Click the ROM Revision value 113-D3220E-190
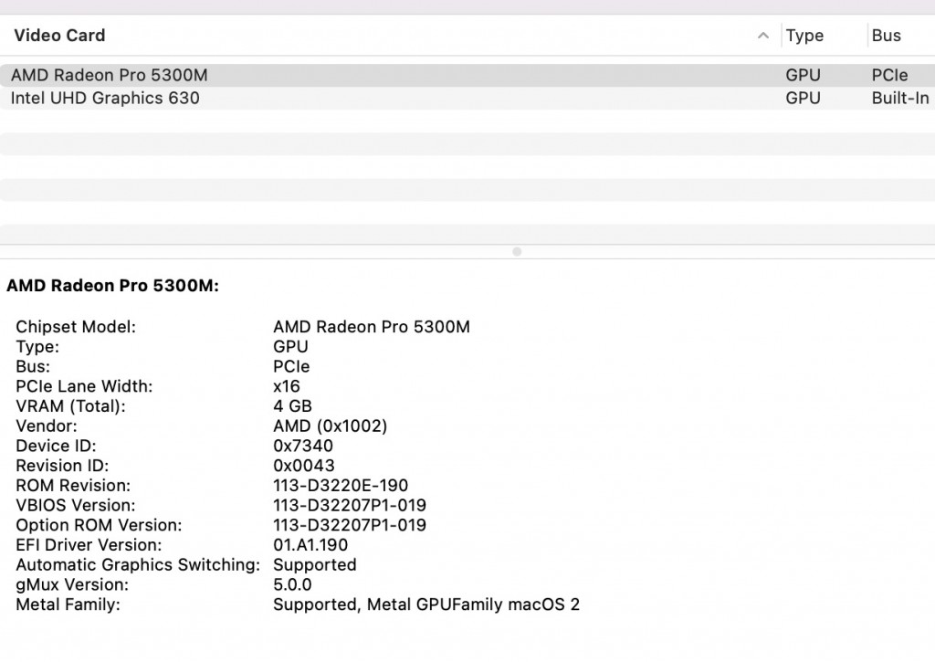The image size is (935, 662). (x=341, y=486)
